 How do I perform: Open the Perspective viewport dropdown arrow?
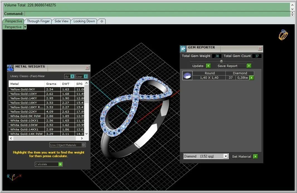pos(25,27)
